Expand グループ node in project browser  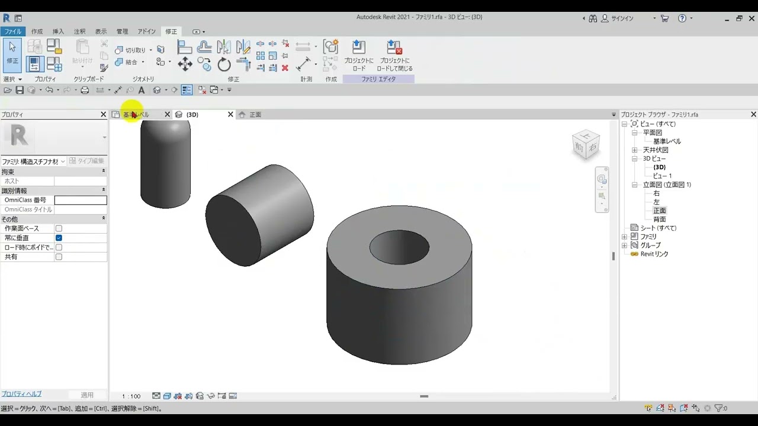(624, 245)
